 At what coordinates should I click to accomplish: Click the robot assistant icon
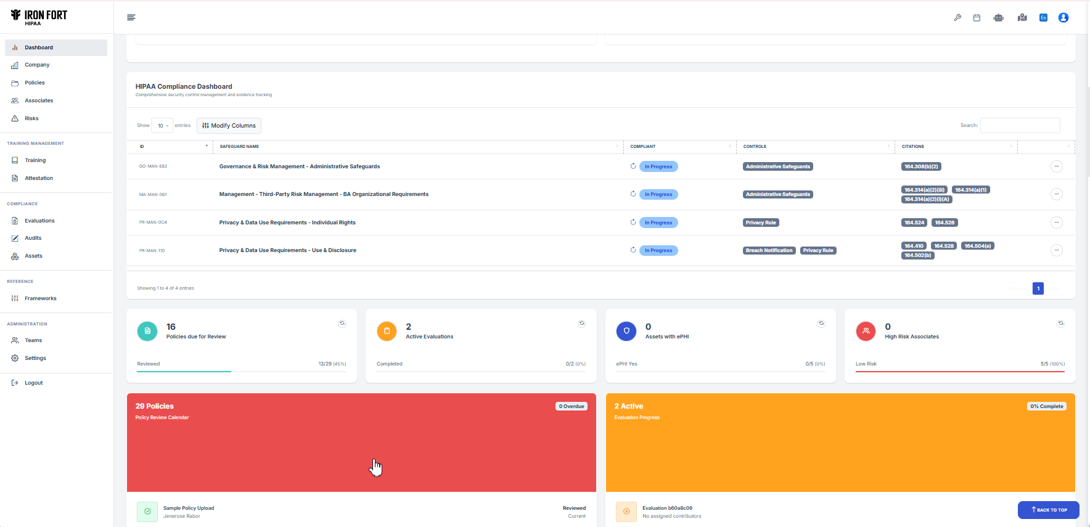coord(998,18)
